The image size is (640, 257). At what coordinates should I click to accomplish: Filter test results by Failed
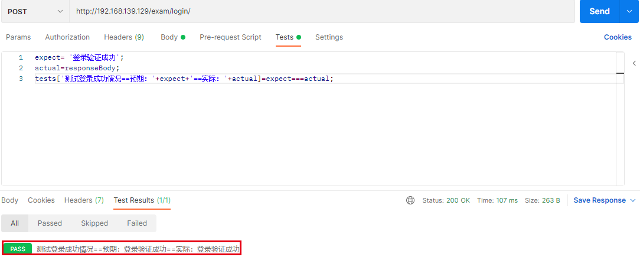137,223
